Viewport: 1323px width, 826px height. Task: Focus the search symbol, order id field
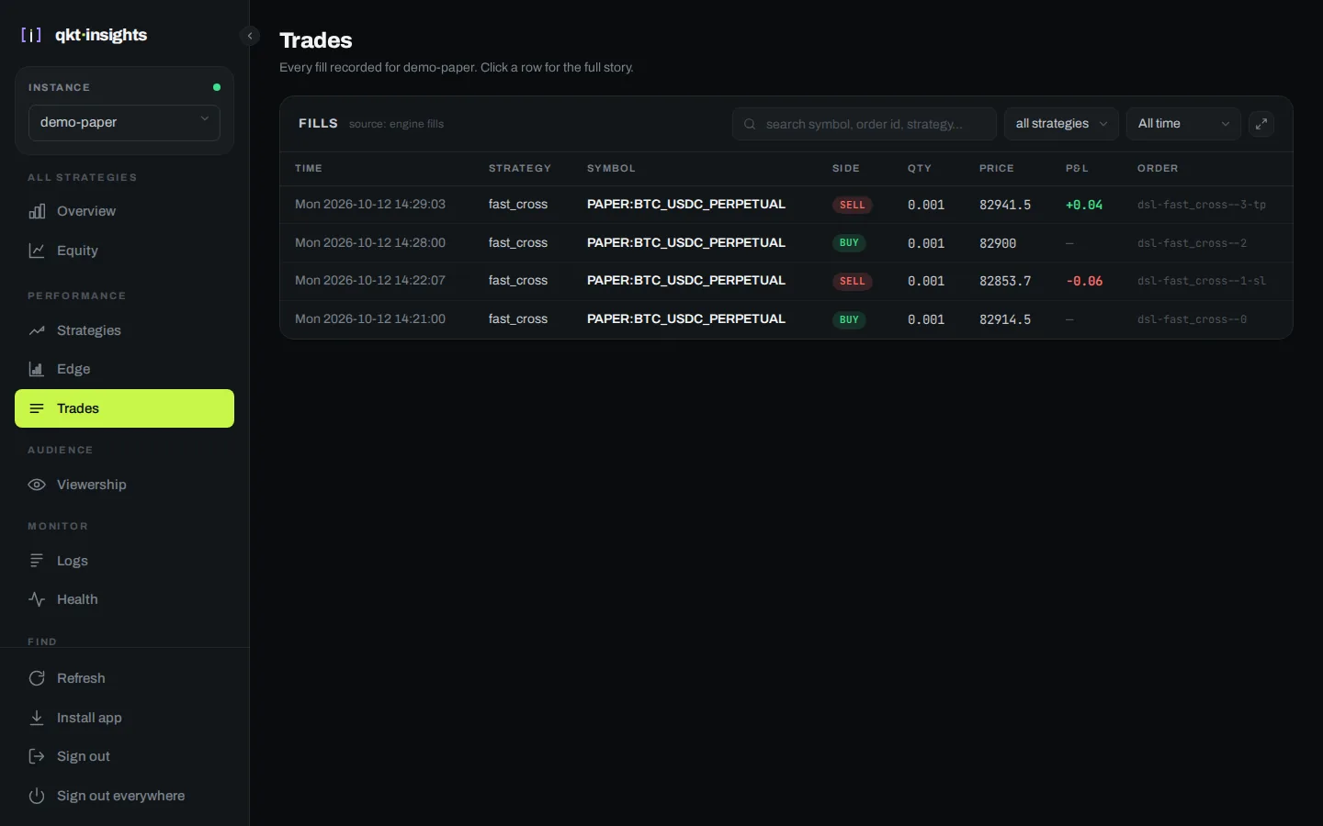point(865,124)
